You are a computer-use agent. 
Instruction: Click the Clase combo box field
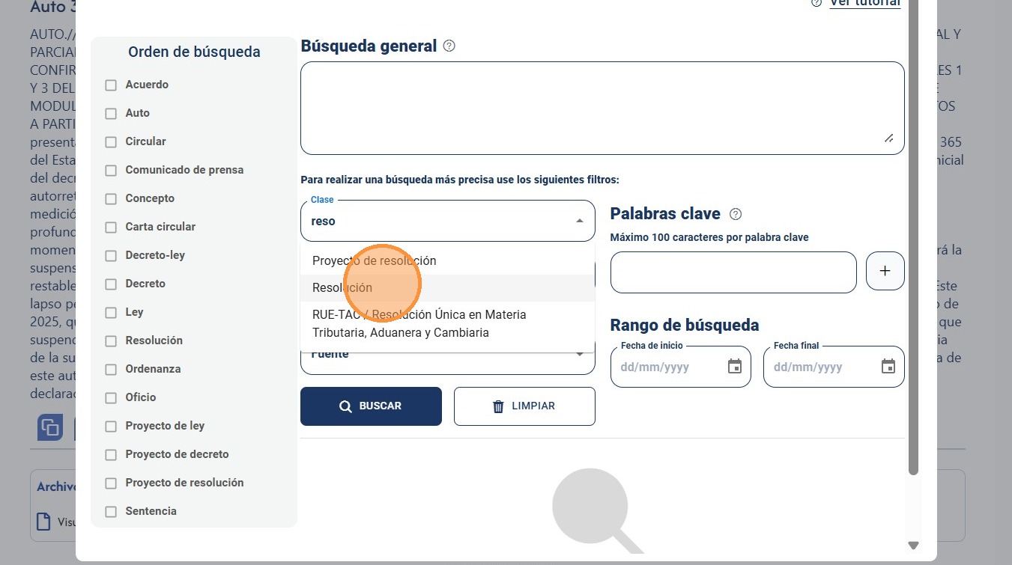tap(448, 221)
